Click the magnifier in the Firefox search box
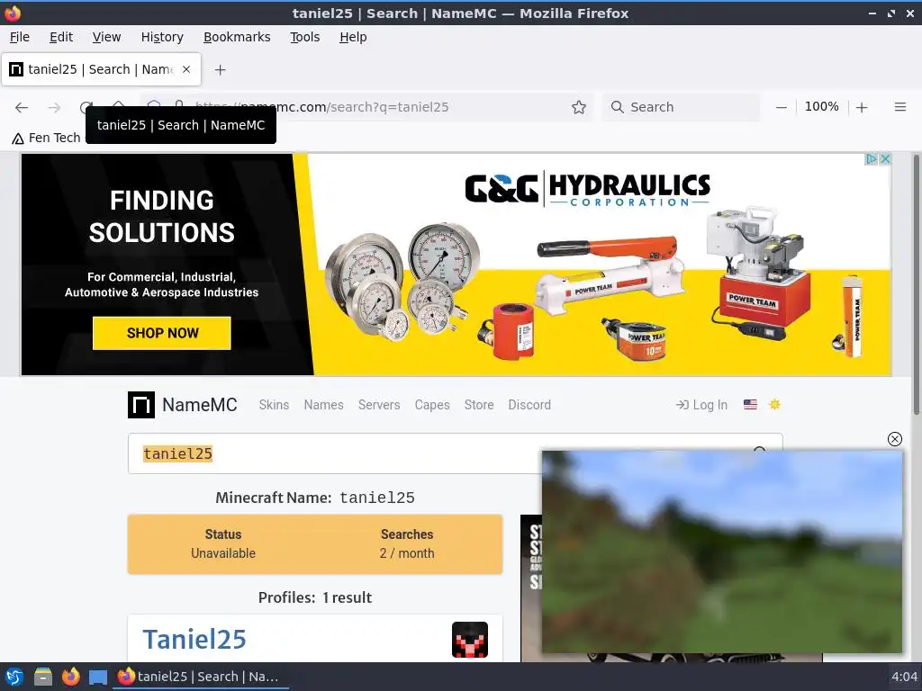The image size is (922, 691). pos(617,107)
